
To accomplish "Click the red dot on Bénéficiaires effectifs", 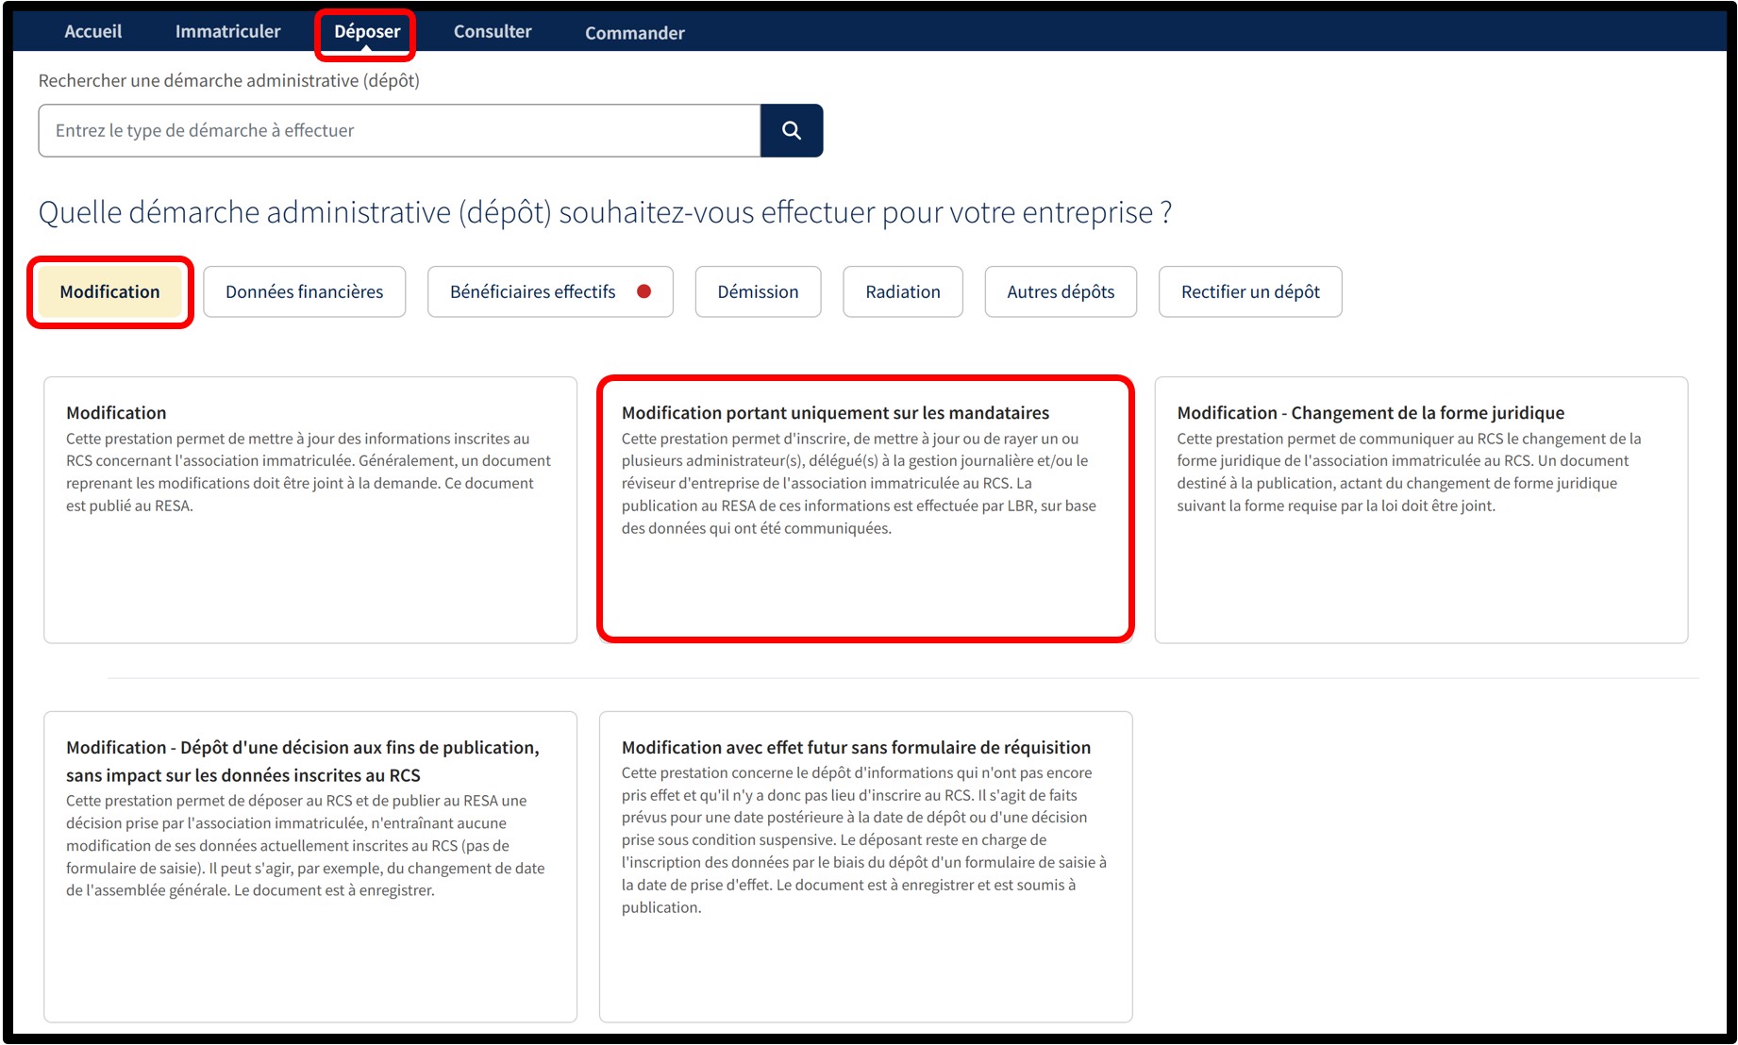I will pyautogui.click(x=644, y=291).
